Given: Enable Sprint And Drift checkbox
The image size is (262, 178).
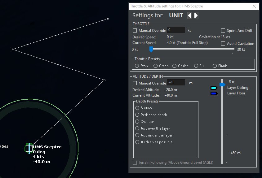Looking at the screenshot, I should pos(223,31).
